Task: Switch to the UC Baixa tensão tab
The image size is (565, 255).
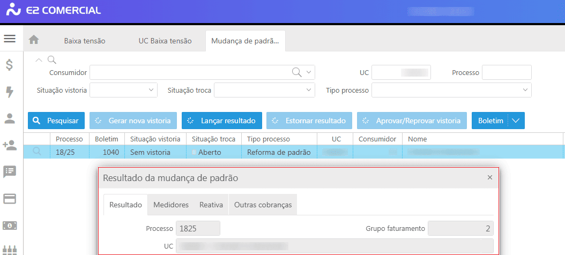Action: (x=165, y=41)
